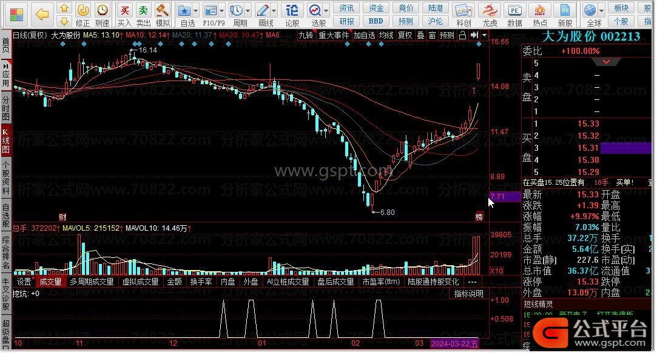Toggle the 均线 moving averages display
Viewport: 657px width, 353px height.
(x=386, y=36)
